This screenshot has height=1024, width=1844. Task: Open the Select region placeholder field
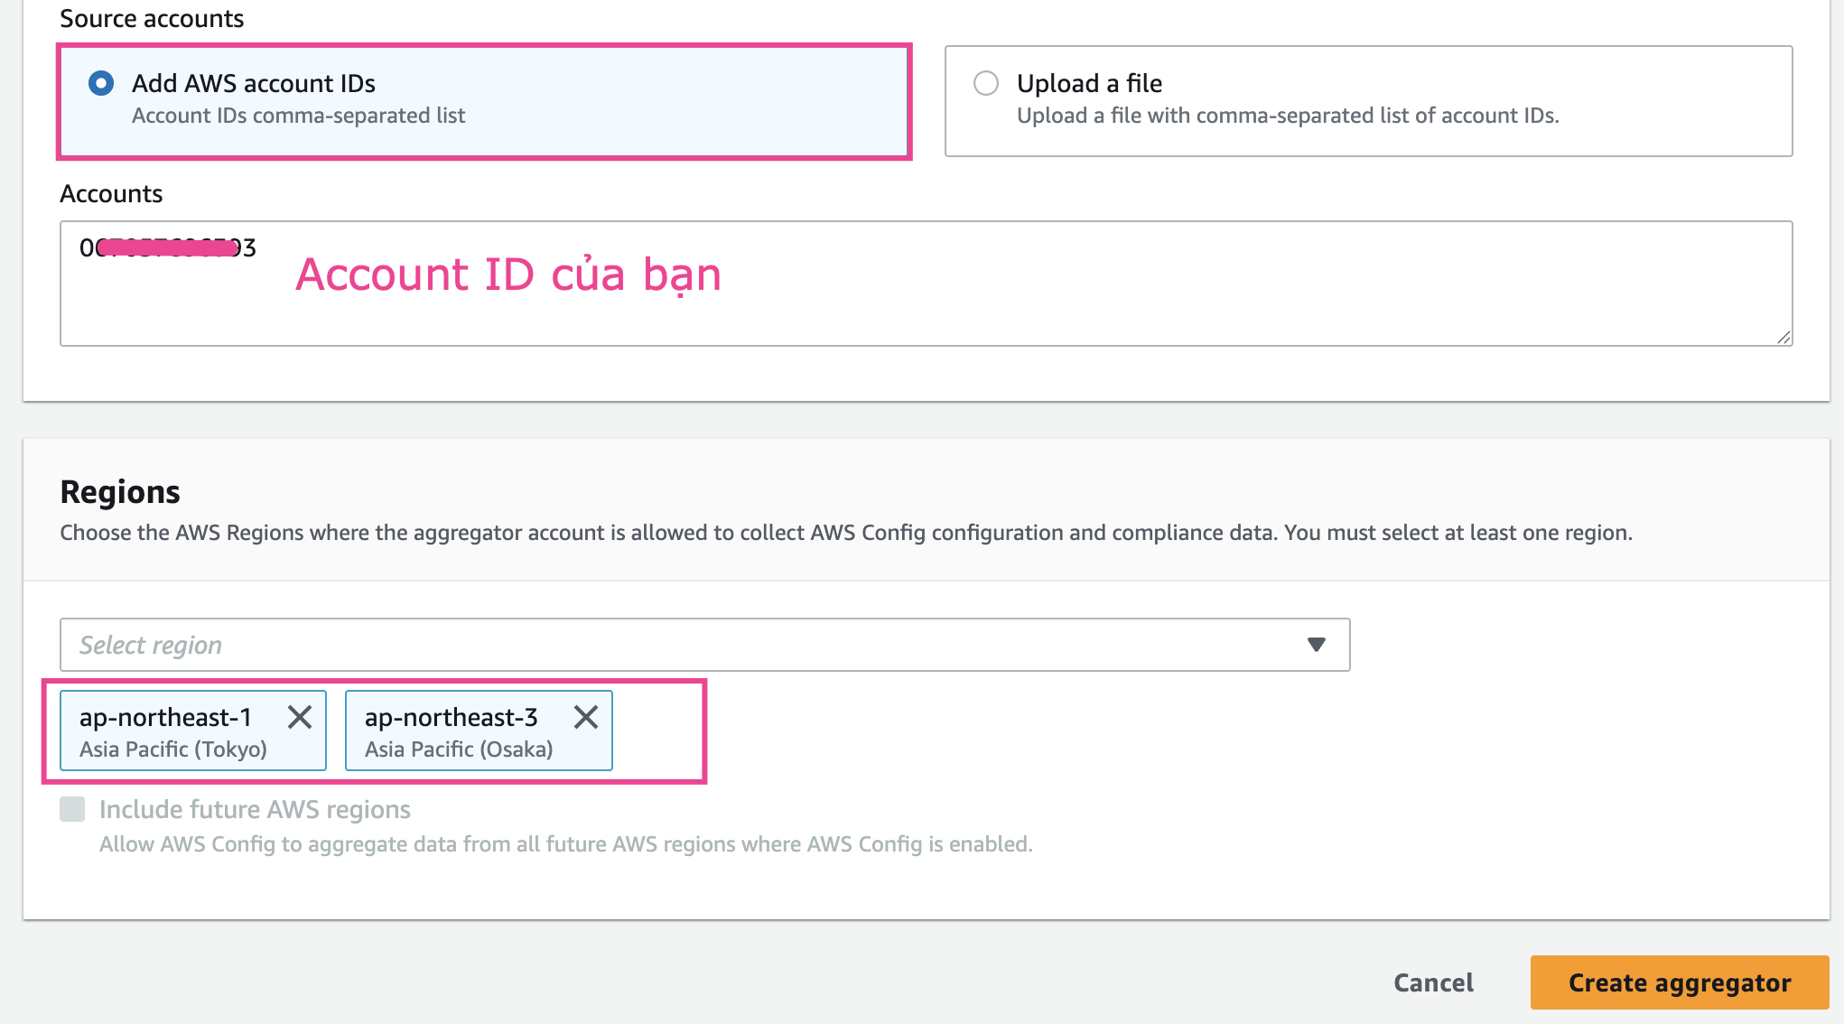pos(632,645)
